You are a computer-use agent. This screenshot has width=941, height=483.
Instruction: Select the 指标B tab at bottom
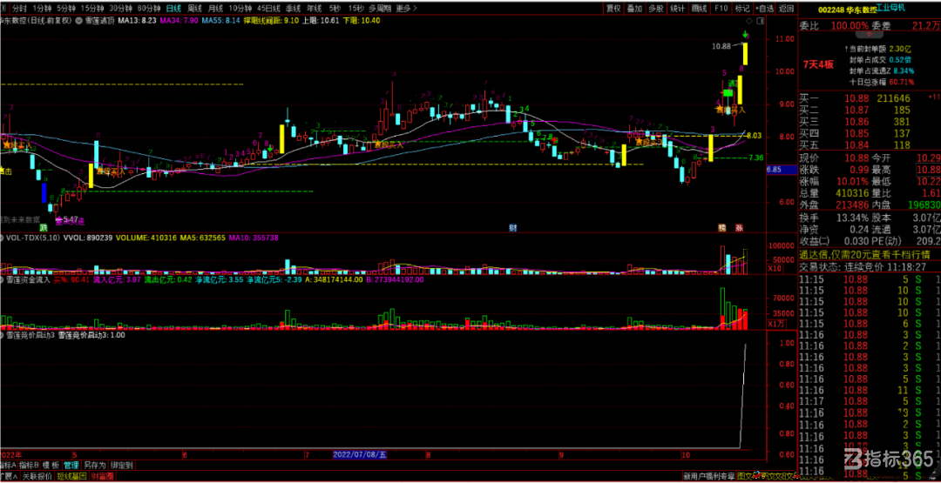[28, 465]
